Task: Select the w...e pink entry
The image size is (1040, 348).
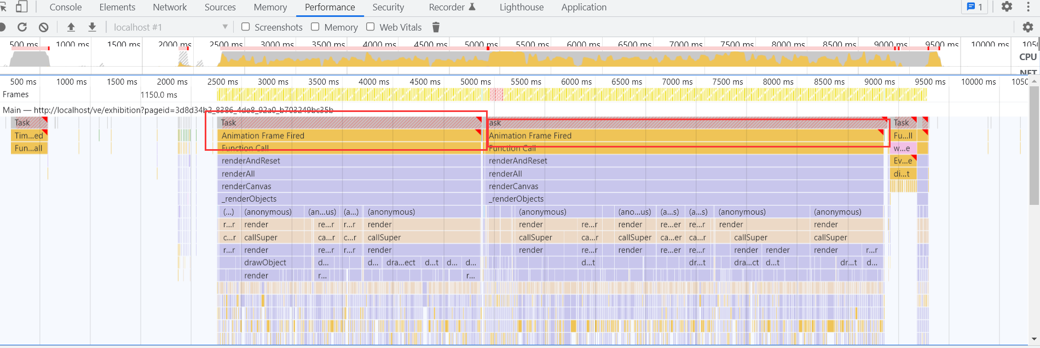Action: click(903, 148)
